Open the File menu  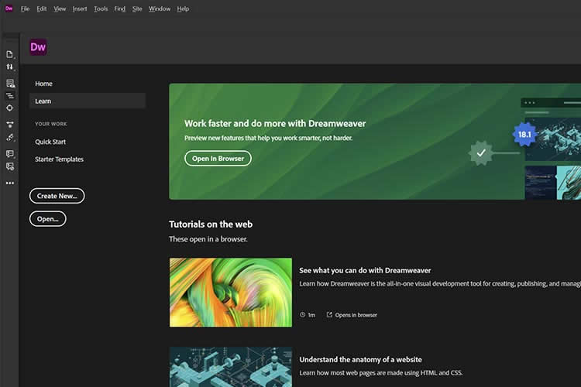25,9
